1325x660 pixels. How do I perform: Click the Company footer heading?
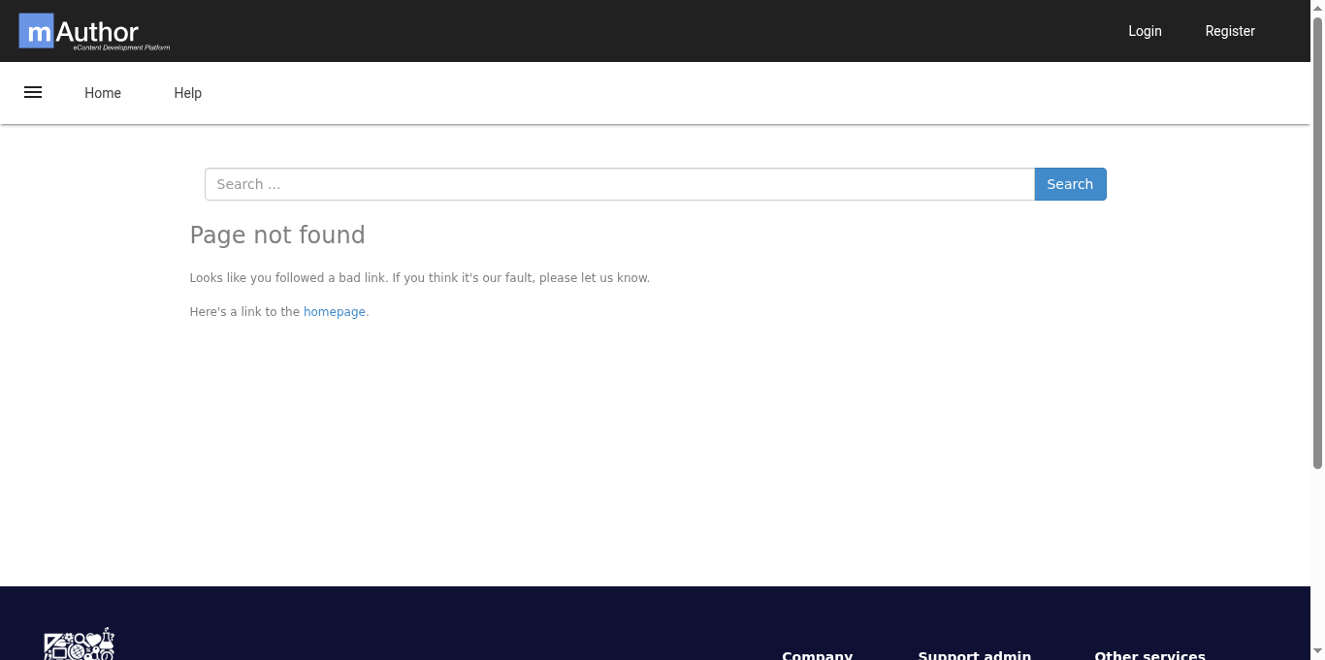818,655
